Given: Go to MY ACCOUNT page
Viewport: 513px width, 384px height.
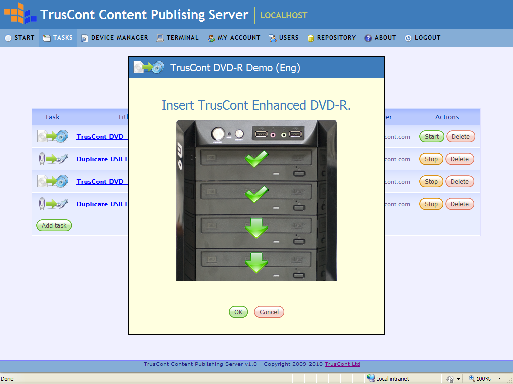Looking at the screenshot, I should click(234, 38).
